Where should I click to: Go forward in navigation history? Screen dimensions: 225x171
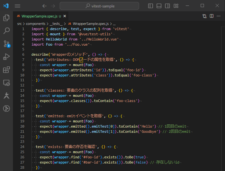[53, 6]
